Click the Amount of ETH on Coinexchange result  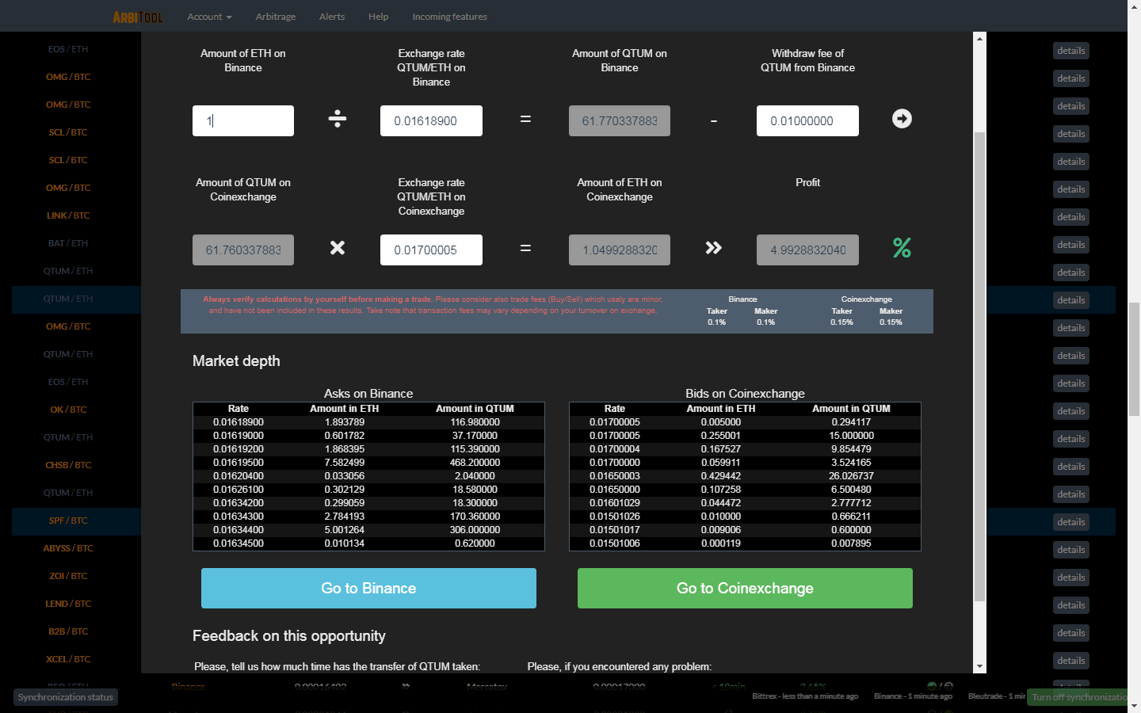[x=620, y=250]
